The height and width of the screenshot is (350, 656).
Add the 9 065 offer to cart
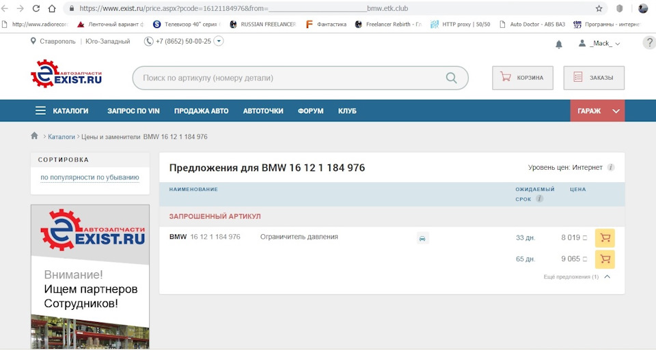tap(605, 259)
